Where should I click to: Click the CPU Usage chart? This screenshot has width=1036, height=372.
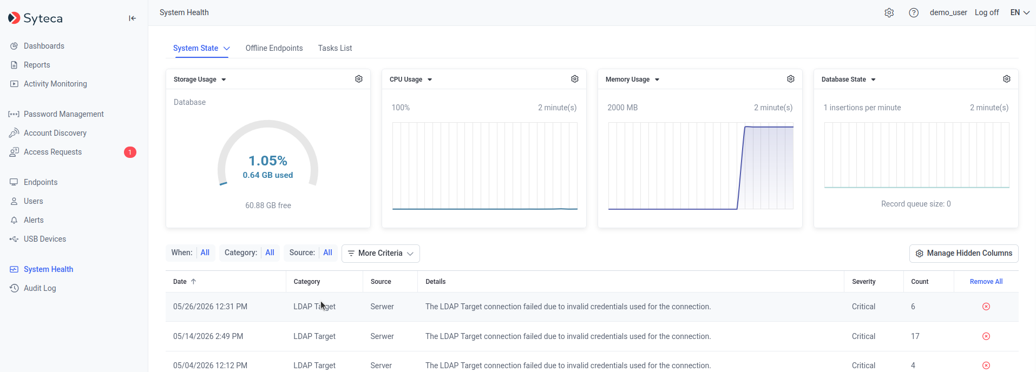point(484,166)
